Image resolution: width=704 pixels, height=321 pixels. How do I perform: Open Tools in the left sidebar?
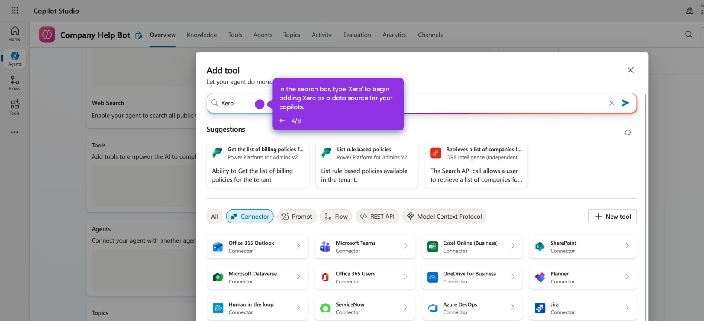point(15,107)
